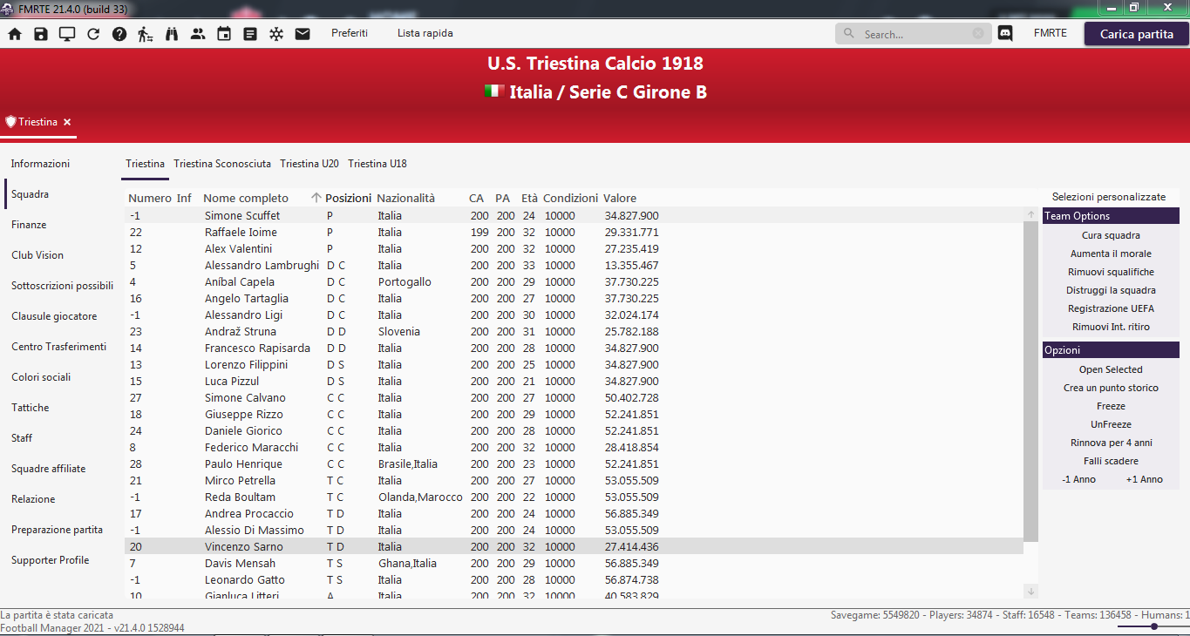Viewport: 1190px width, 636px height.
Task: Click Open Selected option
Action: pos(1111,369)
